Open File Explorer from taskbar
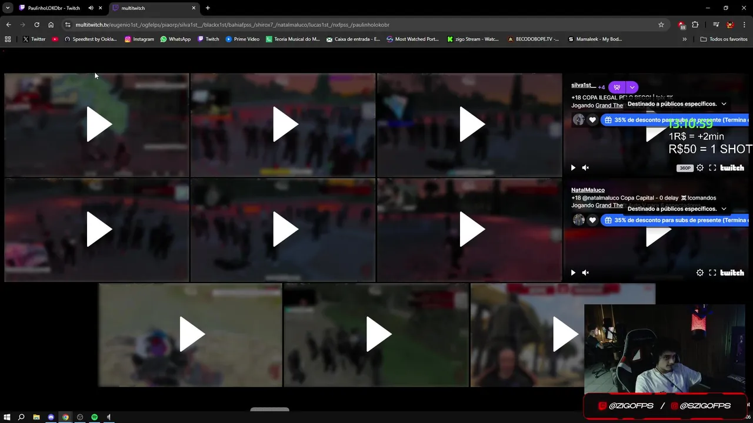The width and height of the screenshot is (753, 423). 36,417
